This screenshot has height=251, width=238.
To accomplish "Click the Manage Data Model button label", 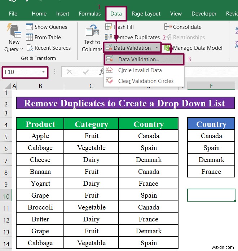I will tap(198, 48).
